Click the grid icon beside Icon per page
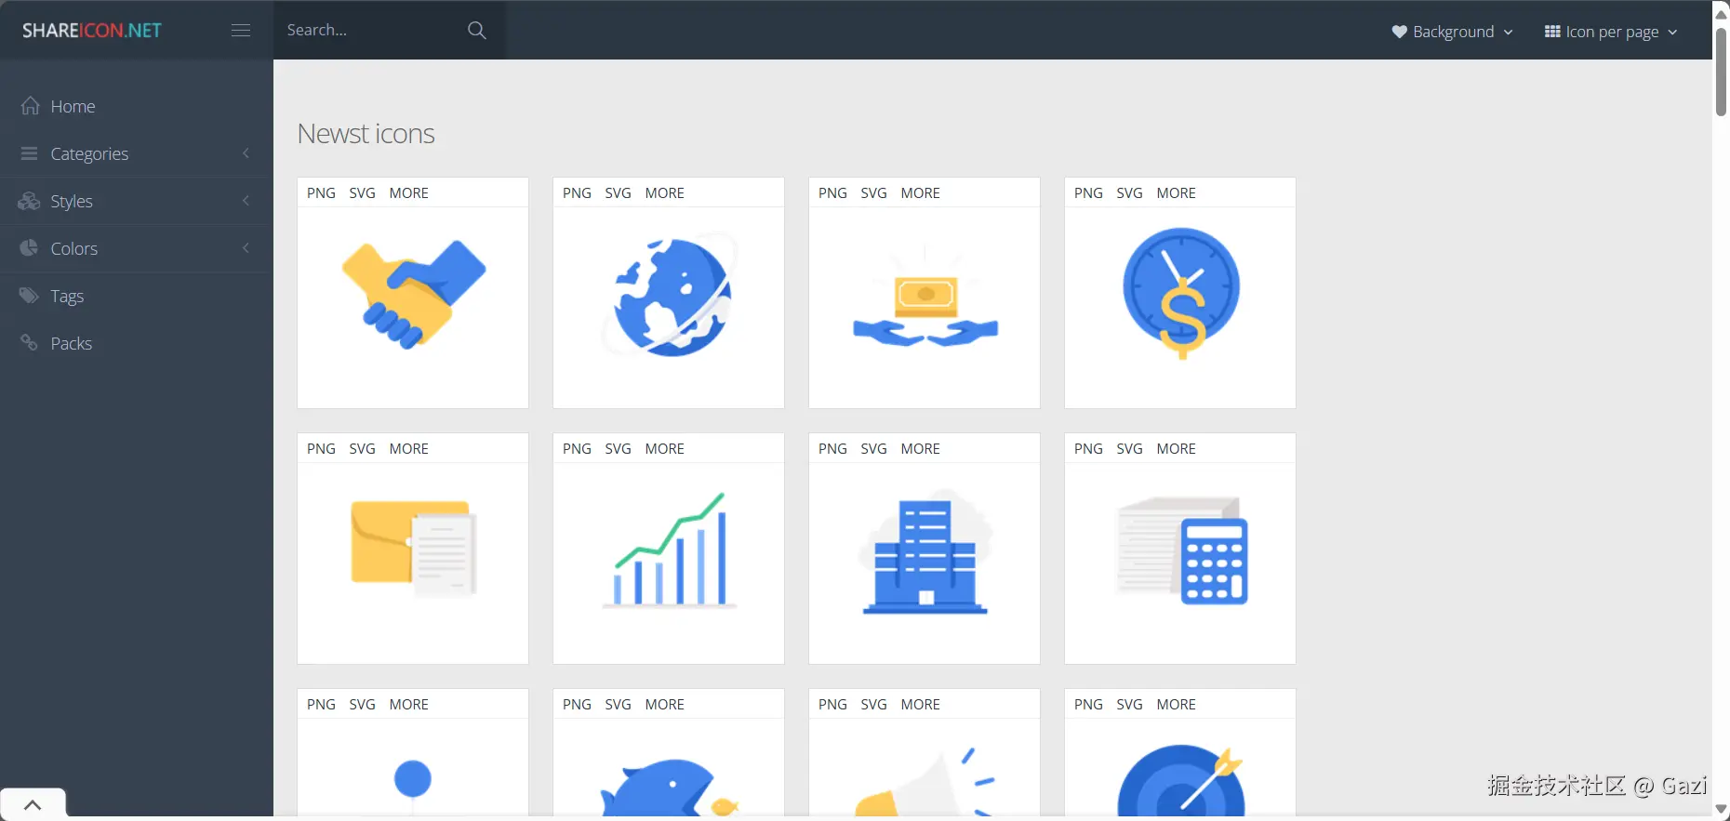This screenshot has width=1730, height=821. click(1552, 32)
